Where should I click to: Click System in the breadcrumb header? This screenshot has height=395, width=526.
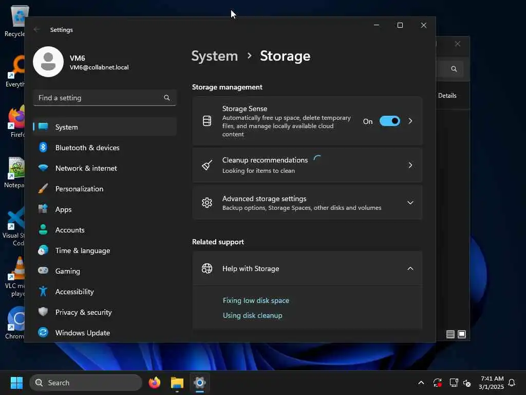pos(214,56)
